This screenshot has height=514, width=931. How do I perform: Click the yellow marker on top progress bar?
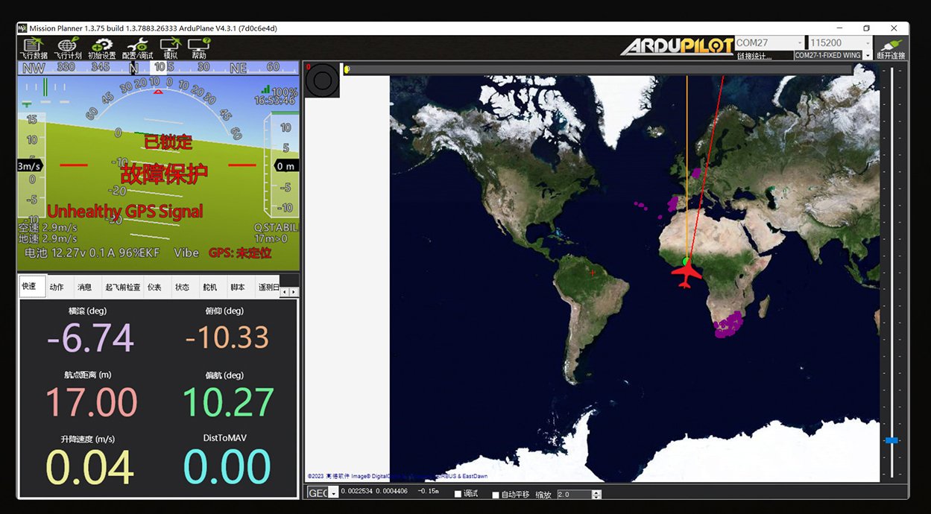[347, 69]
